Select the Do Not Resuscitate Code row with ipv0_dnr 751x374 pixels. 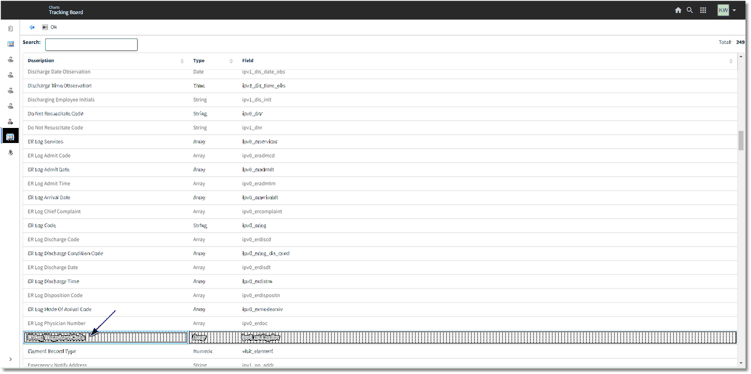380,114
